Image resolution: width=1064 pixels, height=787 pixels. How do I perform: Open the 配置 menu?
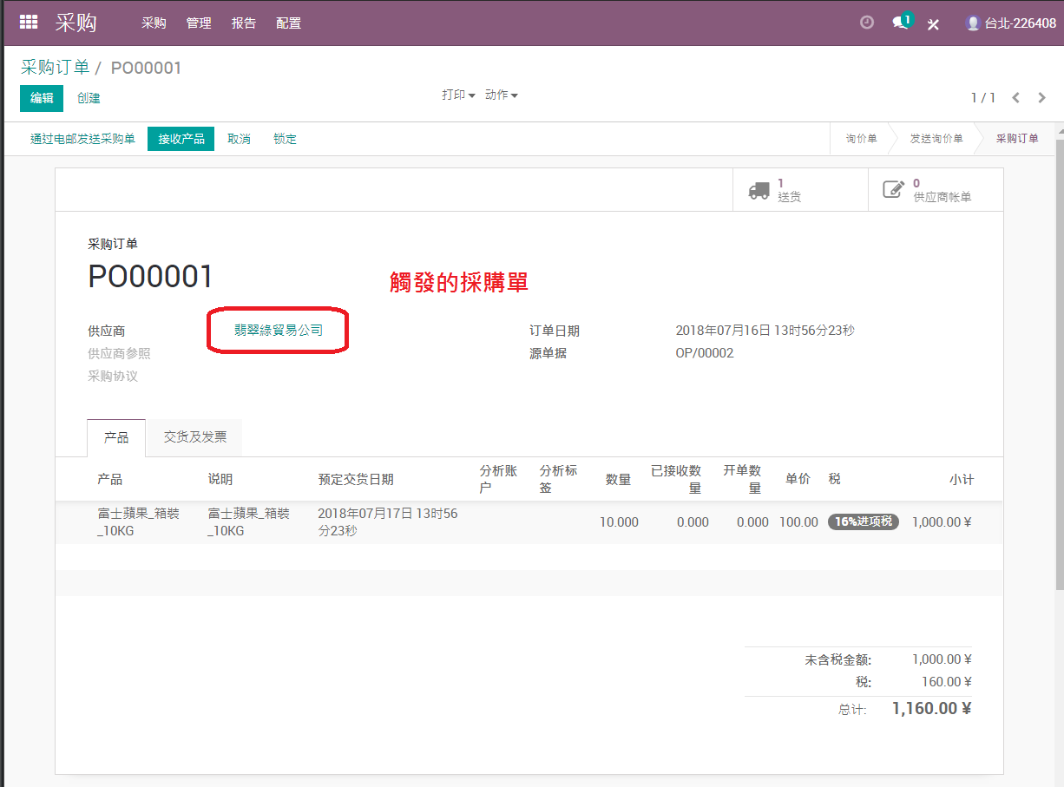(288, 23)
